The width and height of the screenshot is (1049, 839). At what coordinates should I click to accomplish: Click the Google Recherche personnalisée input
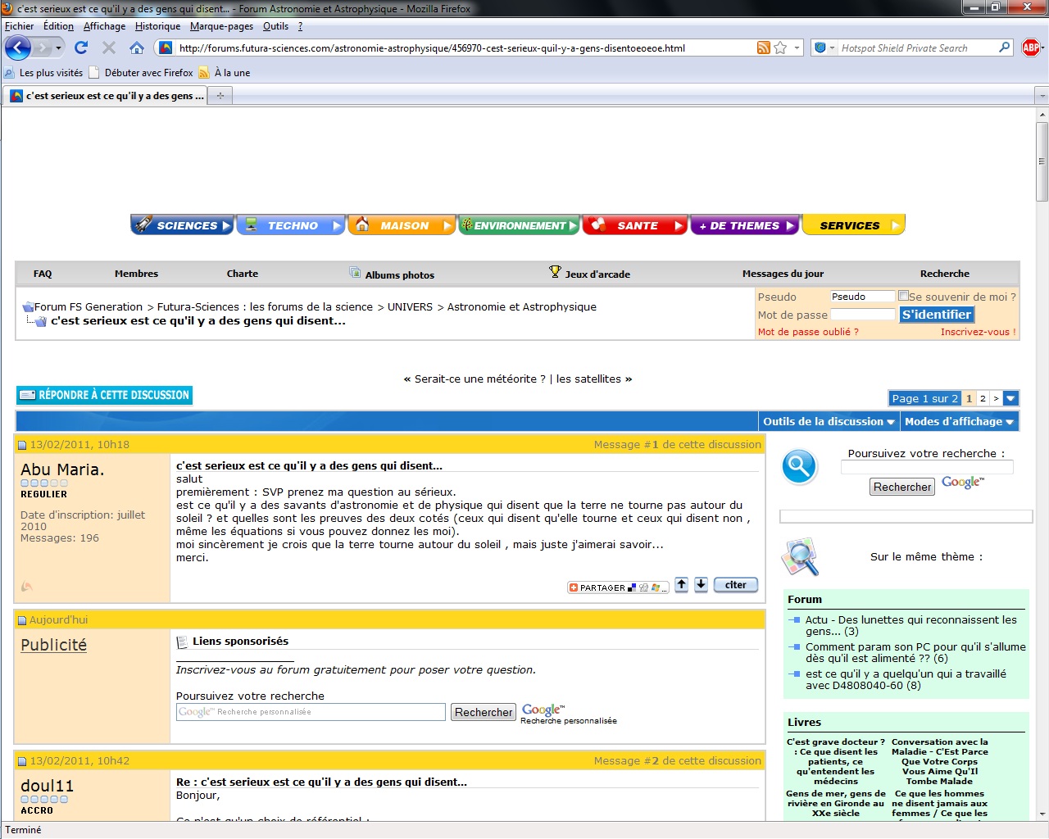(x=311, y=712)
